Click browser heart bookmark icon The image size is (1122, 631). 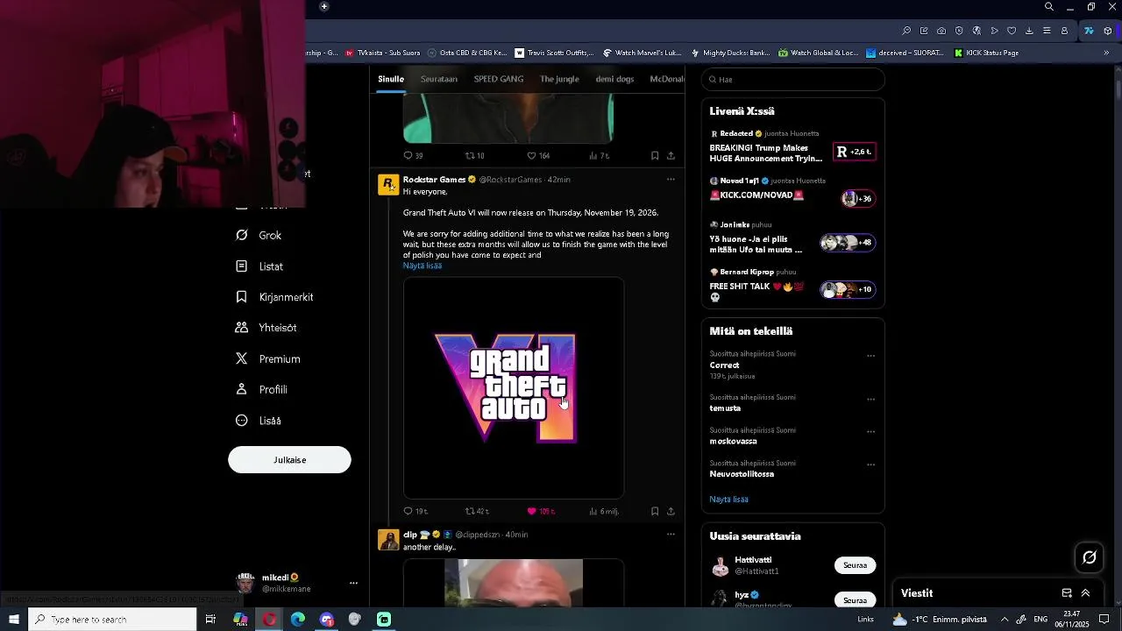click(1012, 31)
